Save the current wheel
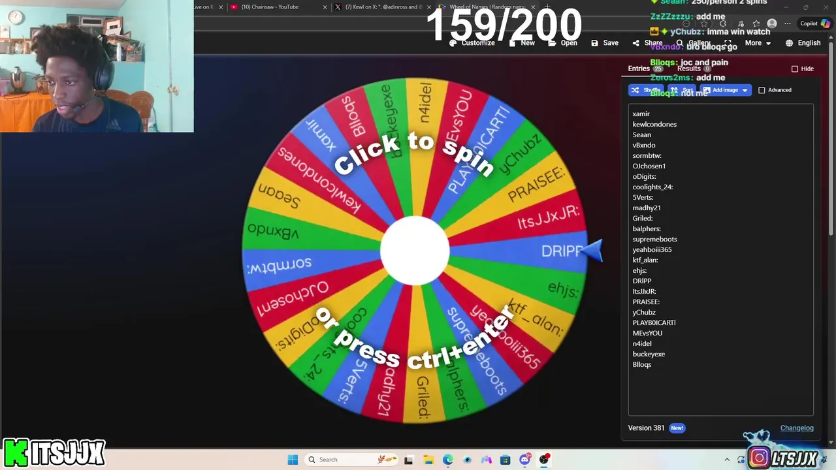Image resolution: width=836 pixels, height=470 pixels. 605,42
